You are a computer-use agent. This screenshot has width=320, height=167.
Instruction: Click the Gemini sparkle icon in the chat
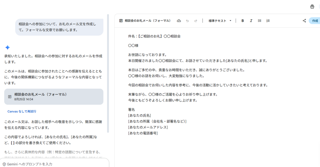pyautogui.click(x=7, y=47)
